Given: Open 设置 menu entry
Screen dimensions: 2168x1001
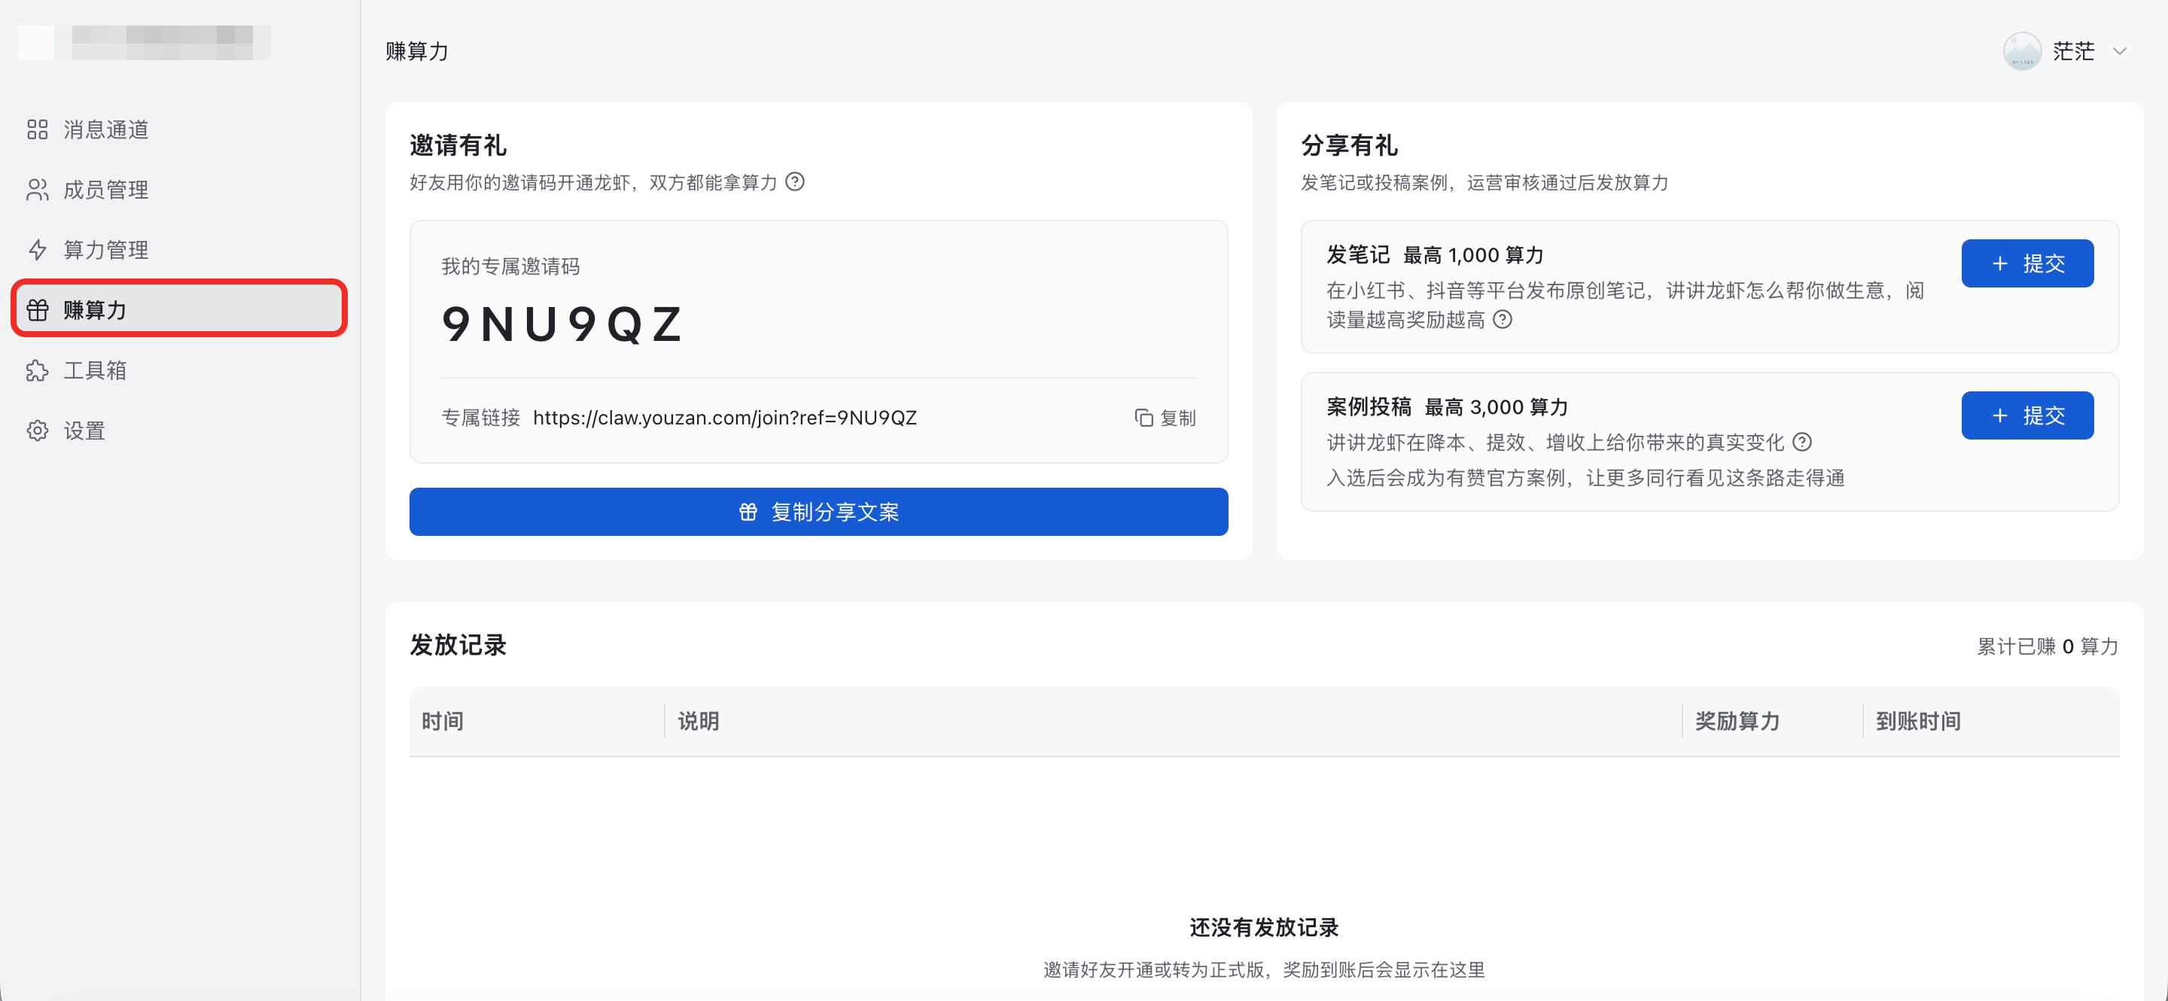Looking at the screenshot, I should 179,431.
